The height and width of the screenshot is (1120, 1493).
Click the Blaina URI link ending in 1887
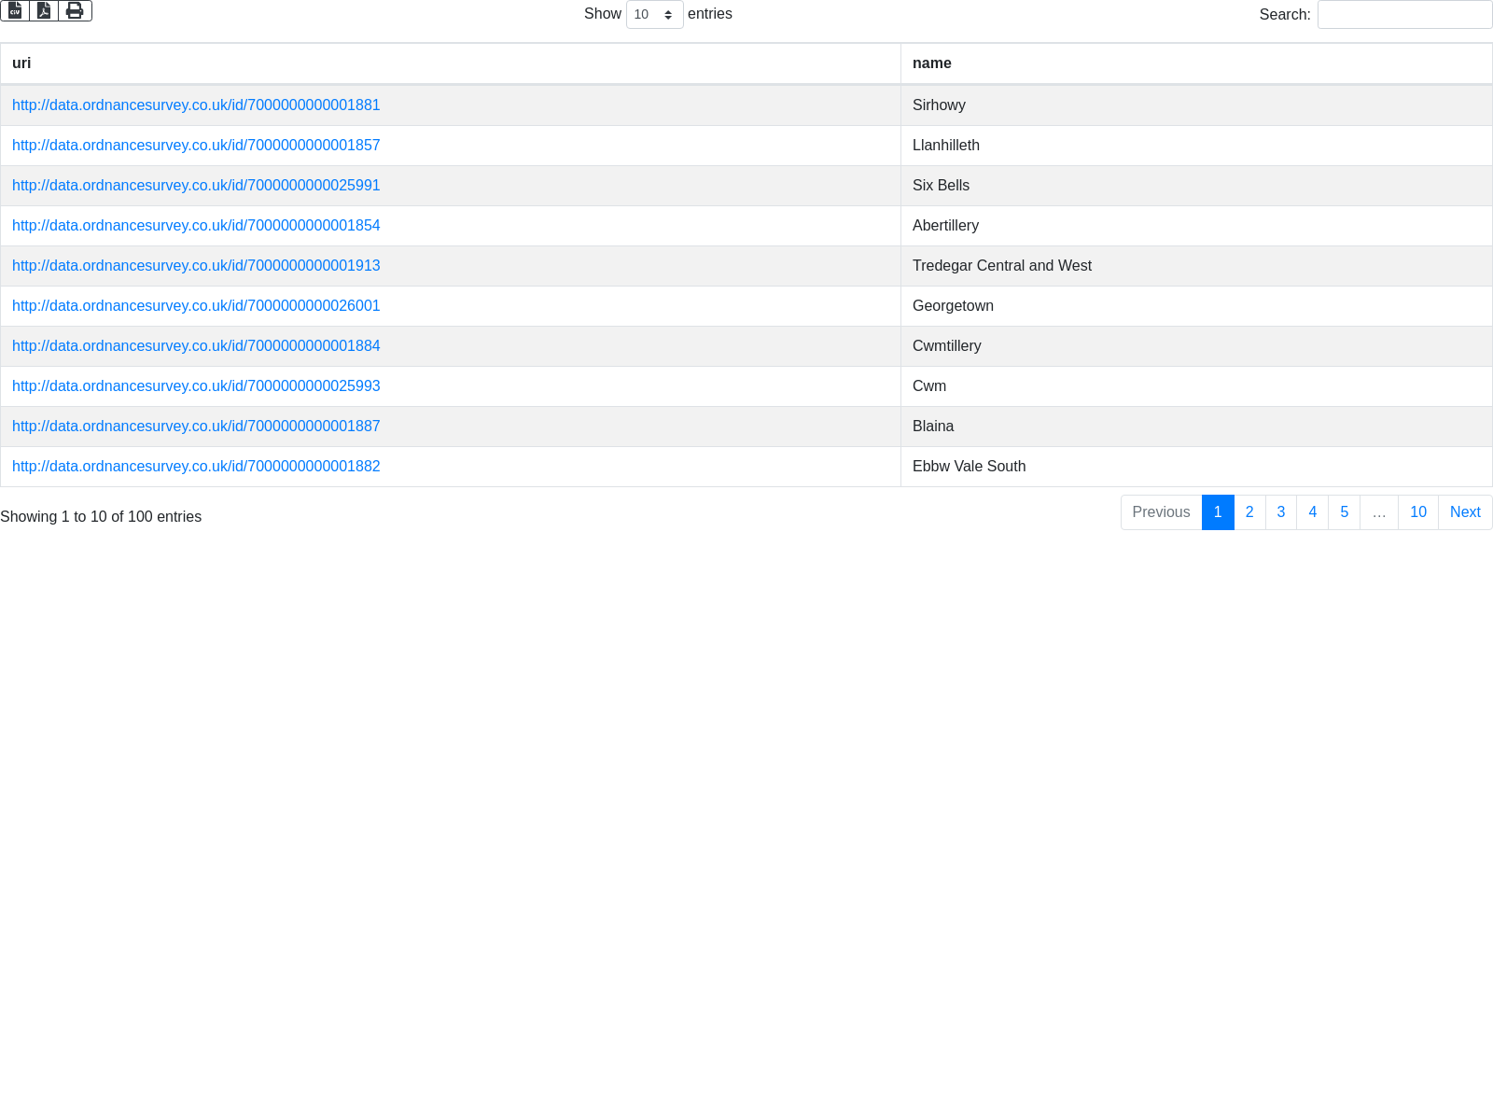[x=196, y=427]
